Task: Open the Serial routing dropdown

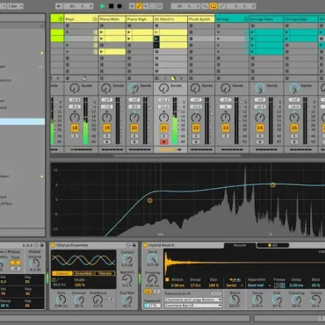Action: [x=235, y=285]
